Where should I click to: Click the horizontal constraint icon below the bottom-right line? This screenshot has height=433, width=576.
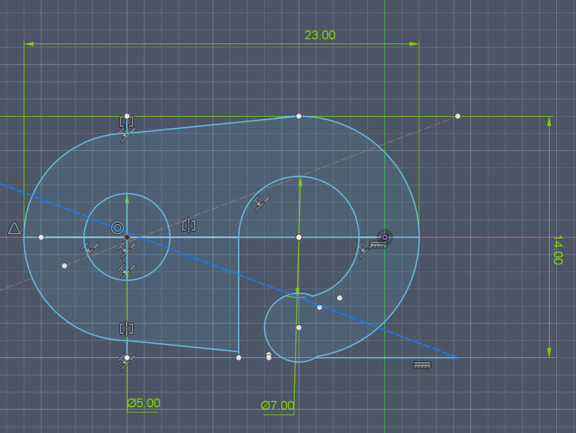click(x=422, y=365)
